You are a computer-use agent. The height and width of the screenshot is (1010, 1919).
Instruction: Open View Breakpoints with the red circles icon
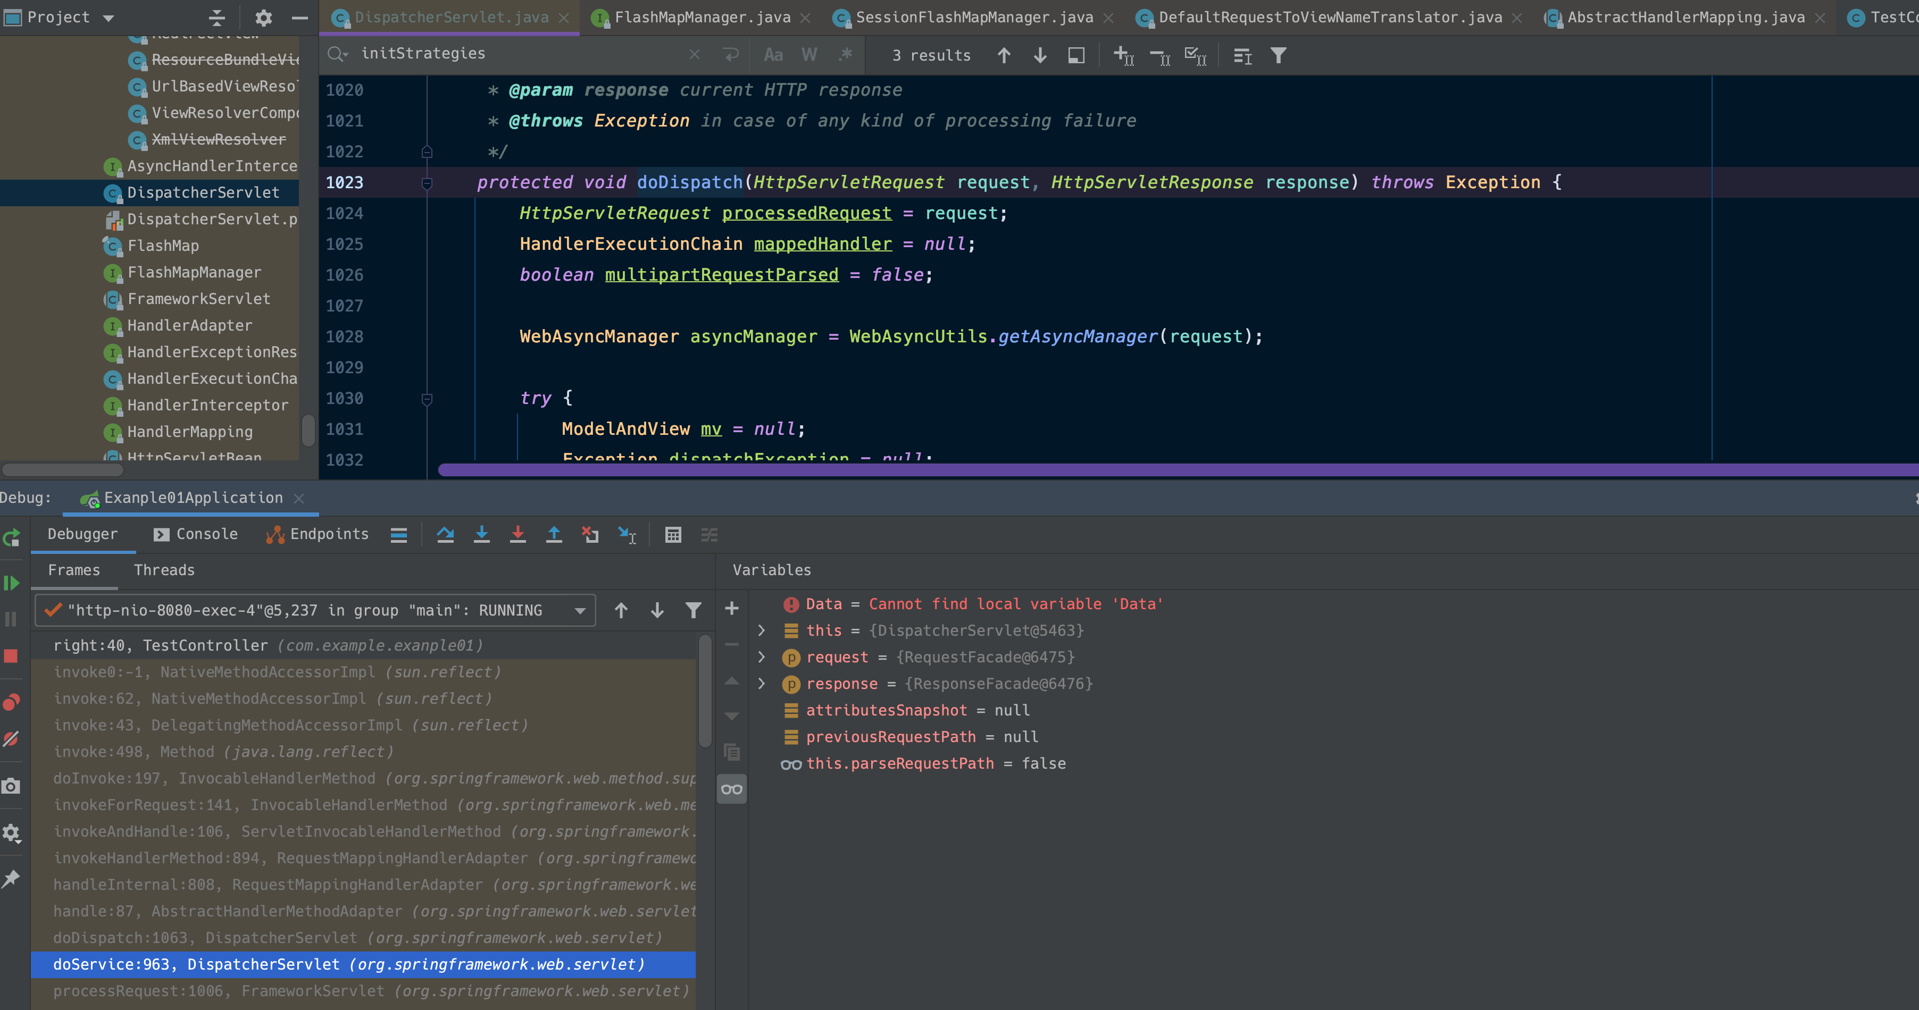[x=11, y=702]
